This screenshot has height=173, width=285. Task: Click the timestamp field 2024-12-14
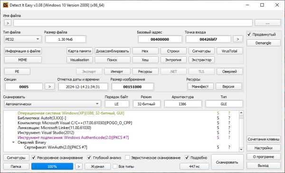tap(83, 86)
